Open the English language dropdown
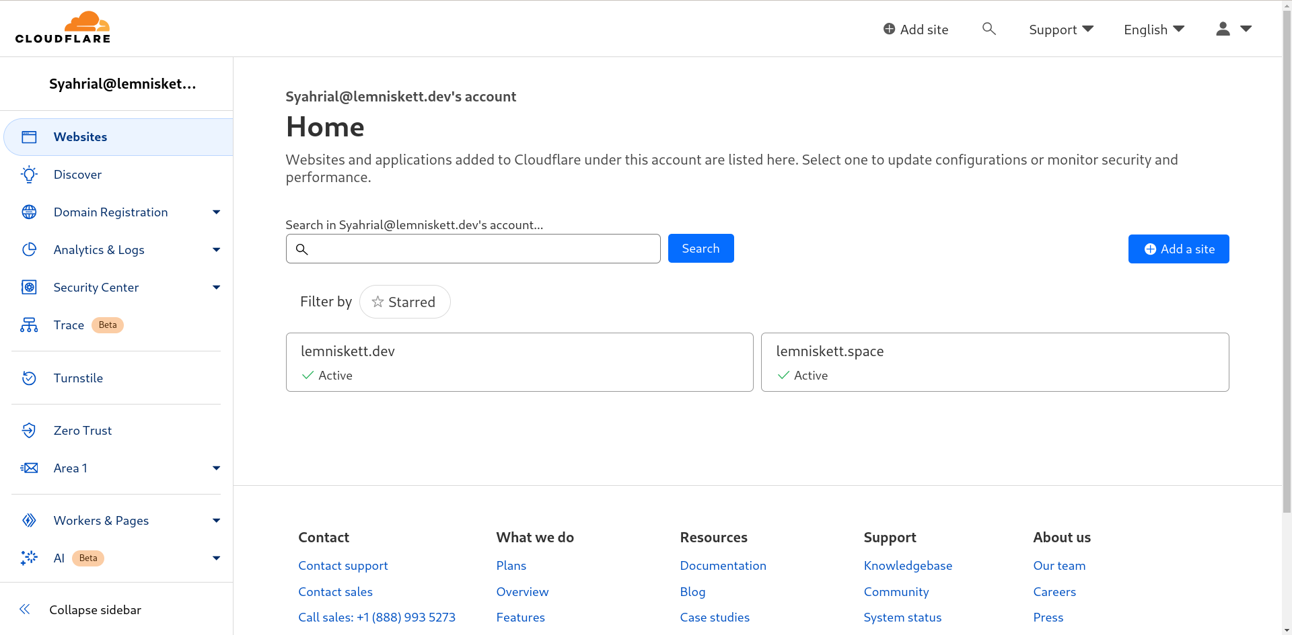Screen dimensions: 1292x635 [x=1154, y=30]
